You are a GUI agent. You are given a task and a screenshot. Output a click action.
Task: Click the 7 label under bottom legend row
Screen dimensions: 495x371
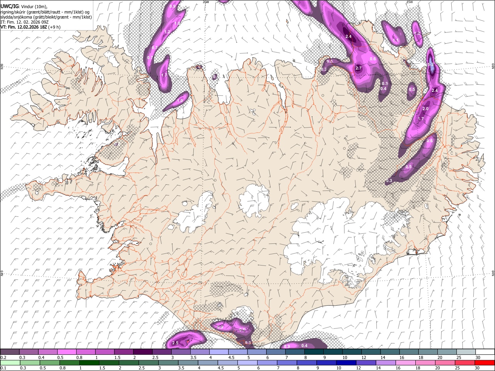(278, 368)
